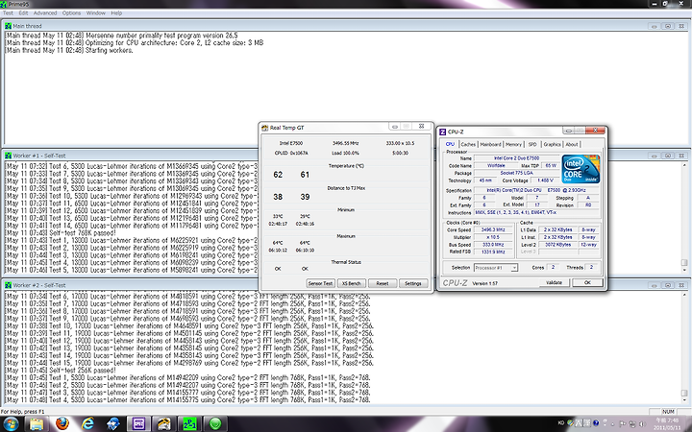Click the Prime95 title bar icon
This screenshot has height=432, width=692.
[x=4, y=4]
